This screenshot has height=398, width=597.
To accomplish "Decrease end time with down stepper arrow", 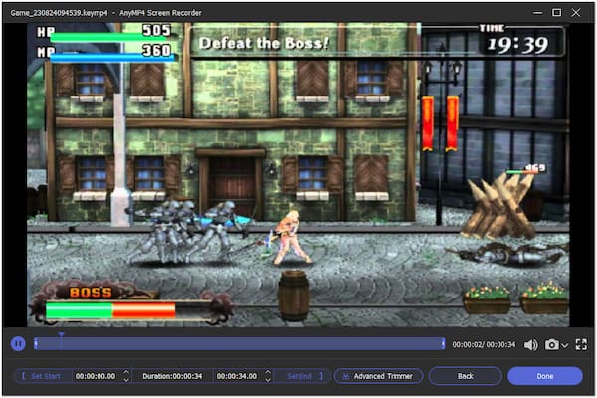I will coord(268,380).
